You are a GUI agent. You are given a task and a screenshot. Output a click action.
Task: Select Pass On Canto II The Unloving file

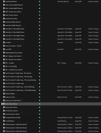(19, 77)
